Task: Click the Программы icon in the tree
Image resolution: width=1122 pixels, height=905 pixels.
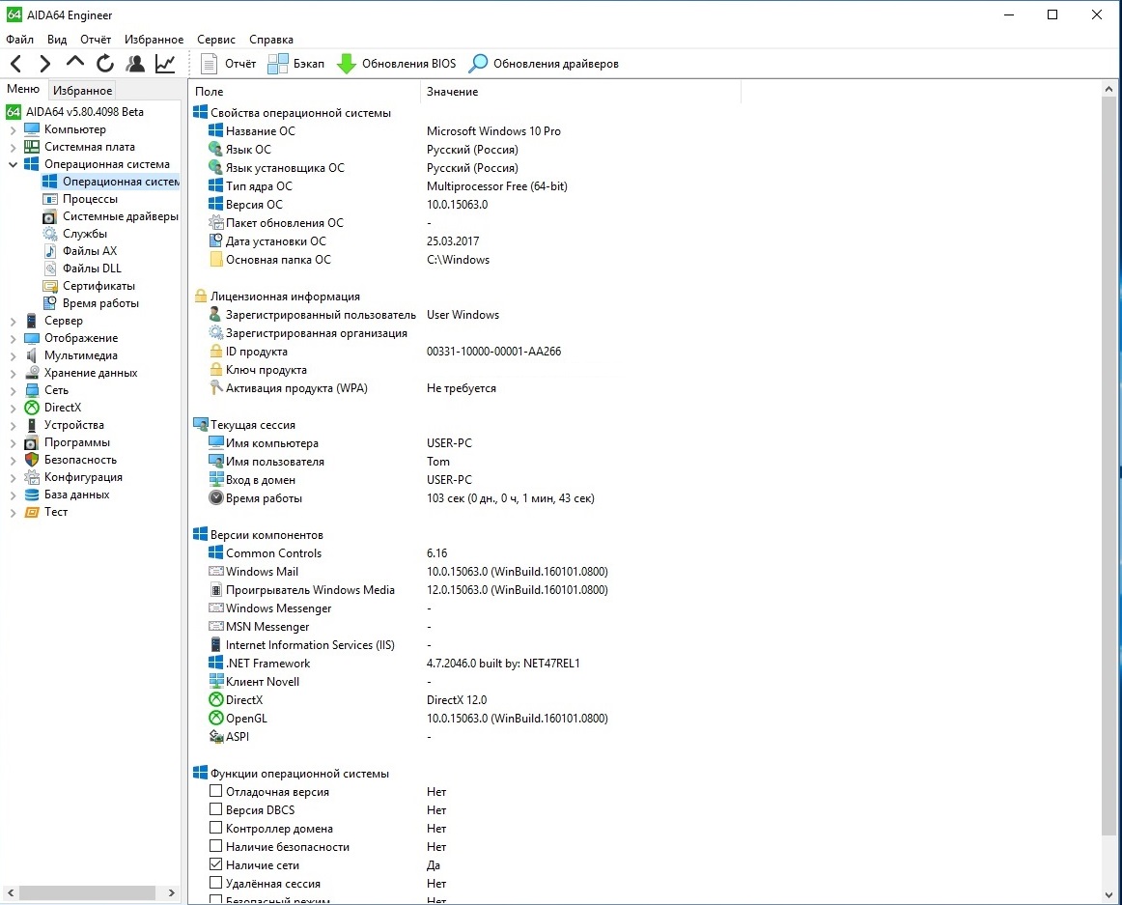Action: (32, 442)
